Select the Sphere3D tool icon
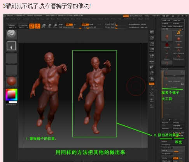 click(178, 39)
